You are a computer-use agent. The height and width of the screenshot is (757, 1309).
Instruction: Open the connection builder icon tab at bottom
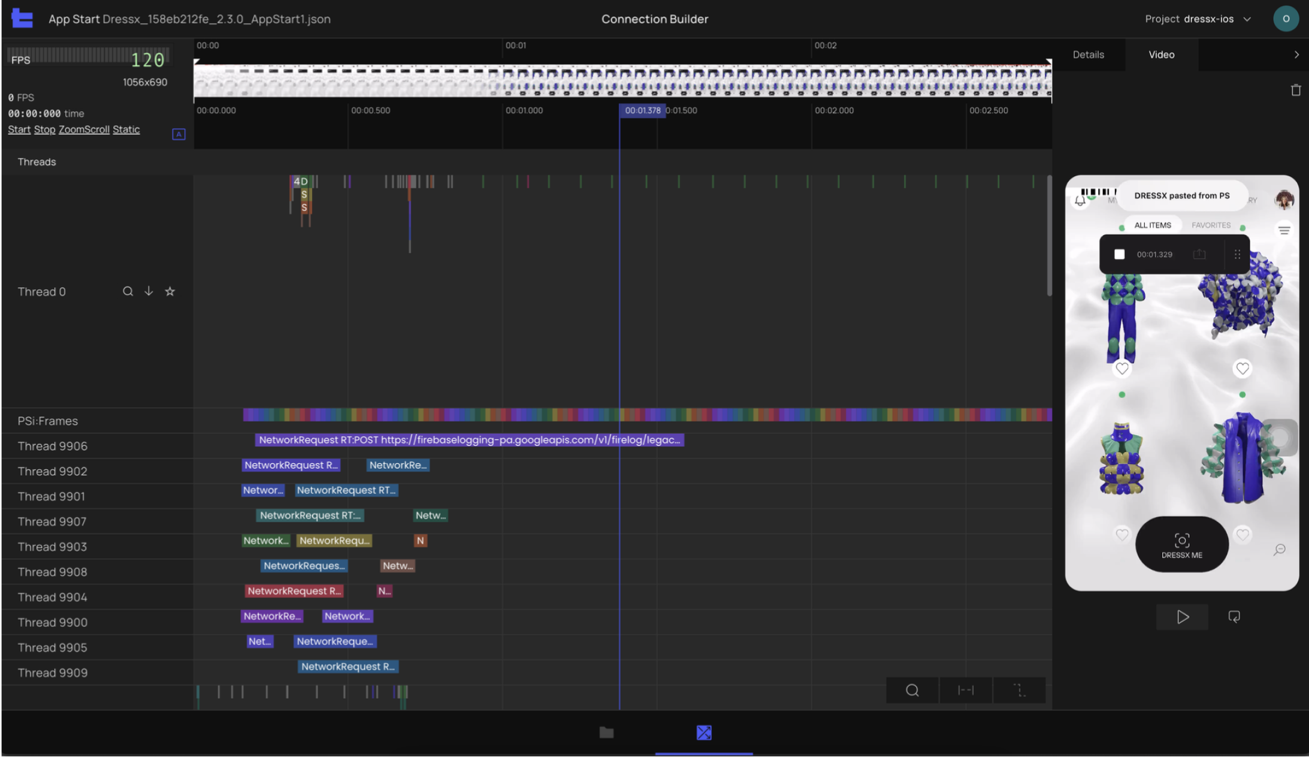point(704,732)
